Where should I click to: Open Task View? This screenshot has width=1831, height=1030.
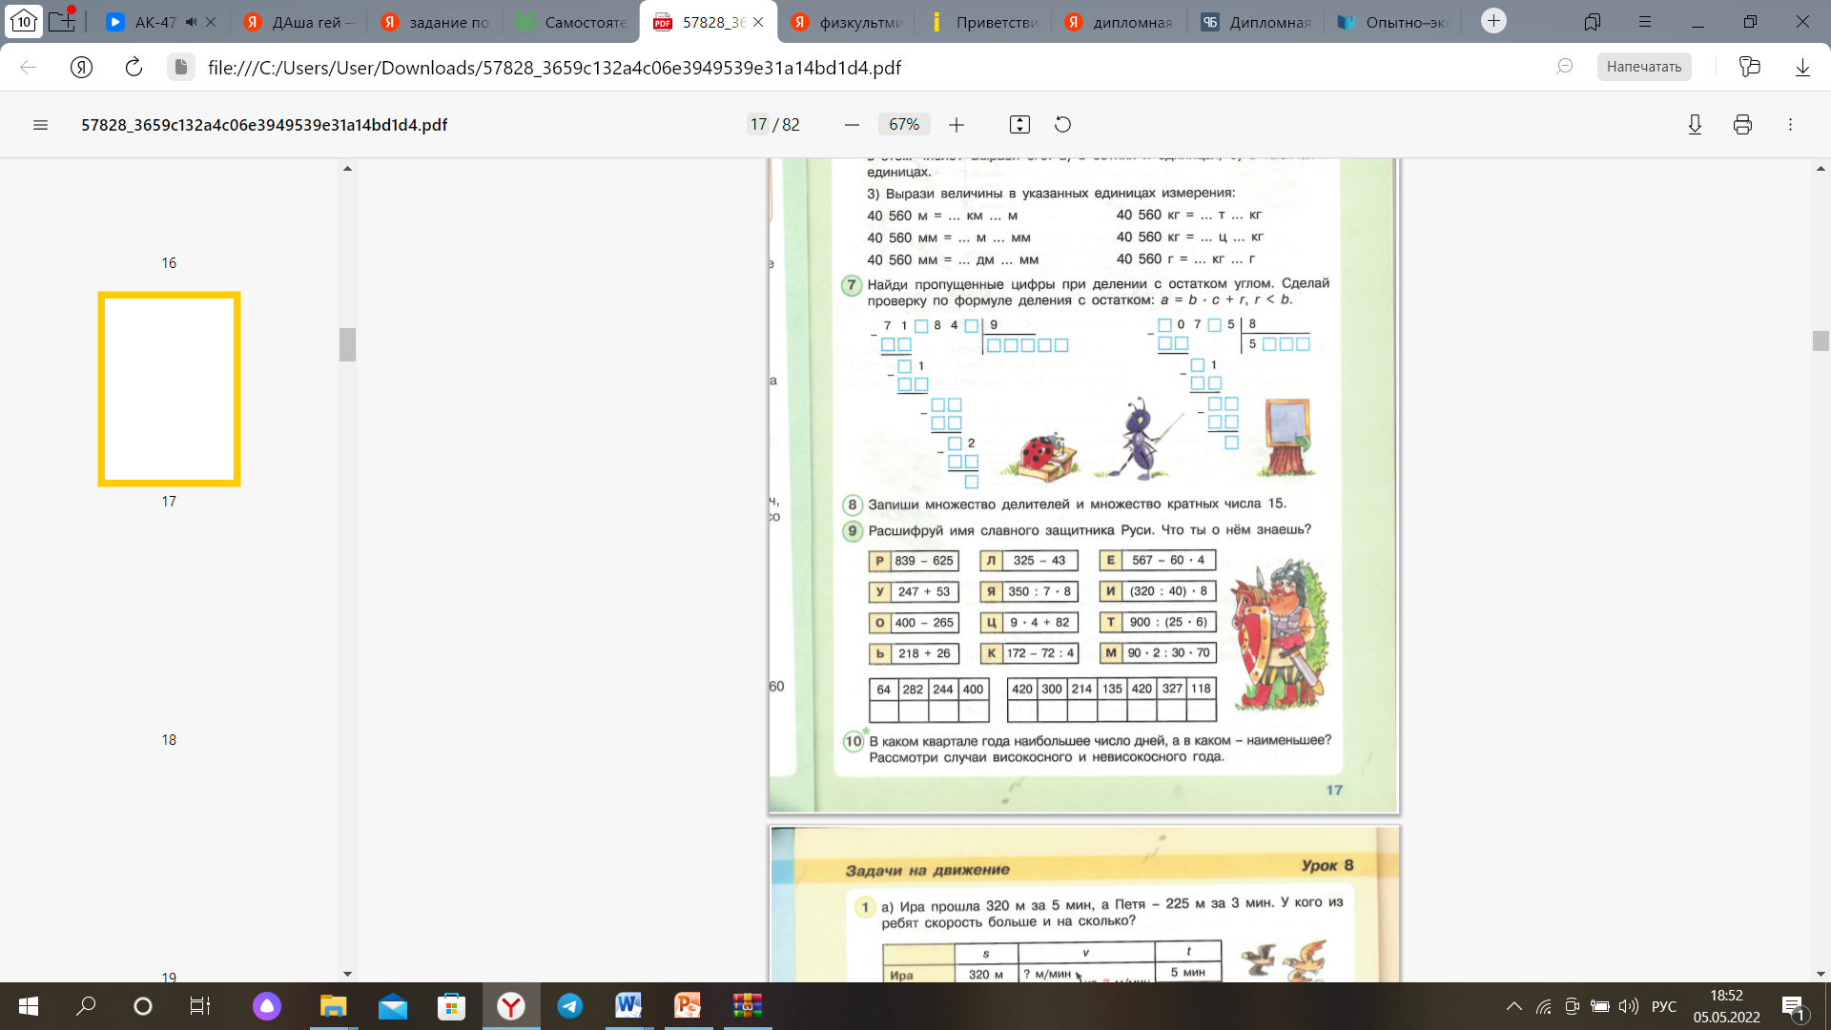[200, 1006]
